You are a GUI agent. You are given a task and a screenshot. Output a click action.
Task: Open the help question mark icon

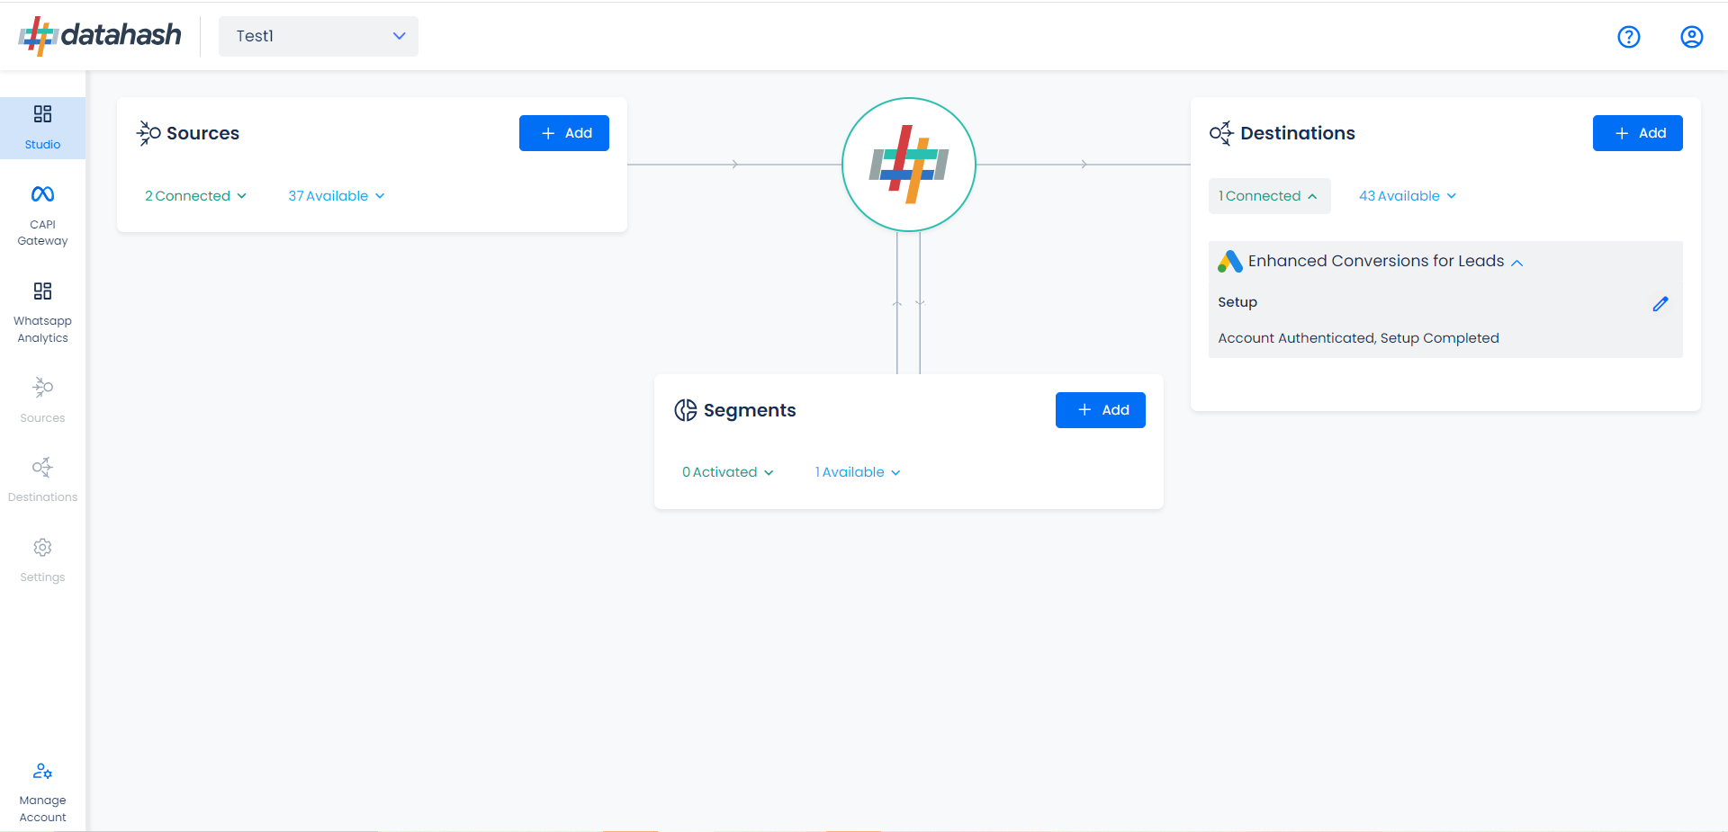point(1629,37)
